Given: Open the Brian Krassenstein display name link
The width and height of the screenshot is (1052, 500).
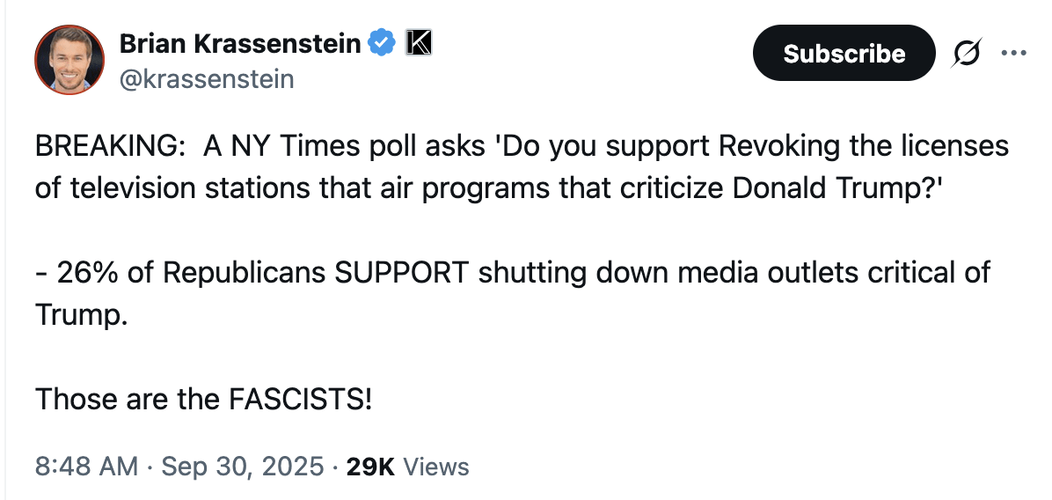Looking at the screenshot, I should (x=239, y=42).
